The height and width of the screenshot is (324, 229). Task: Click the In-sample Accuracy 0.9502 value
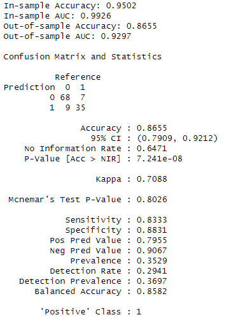point(121,6)
